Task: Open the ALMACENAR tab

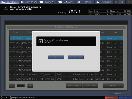Action: point(66,2)
